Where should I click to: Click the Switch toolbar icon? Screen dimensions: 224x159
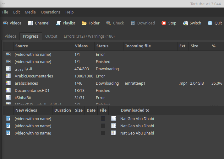(185, 23)
